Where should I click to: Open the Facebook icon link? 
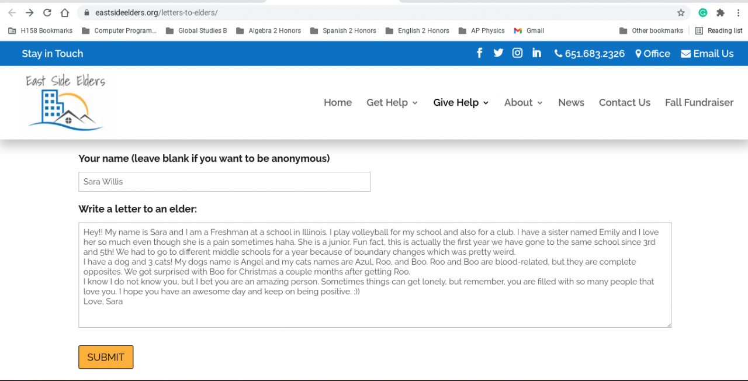479,53
